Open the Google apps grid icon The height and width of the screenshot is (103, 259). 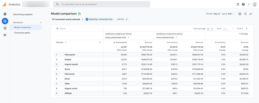point(238,5)
